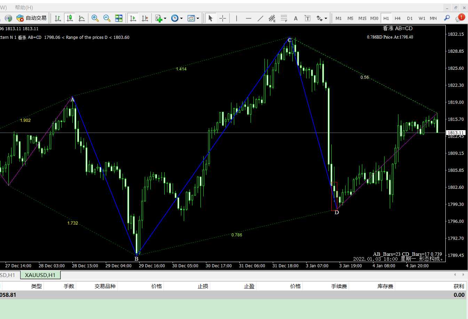Open search magnifier icon
Screen dimensions: 468x319
tap(447, 18)
